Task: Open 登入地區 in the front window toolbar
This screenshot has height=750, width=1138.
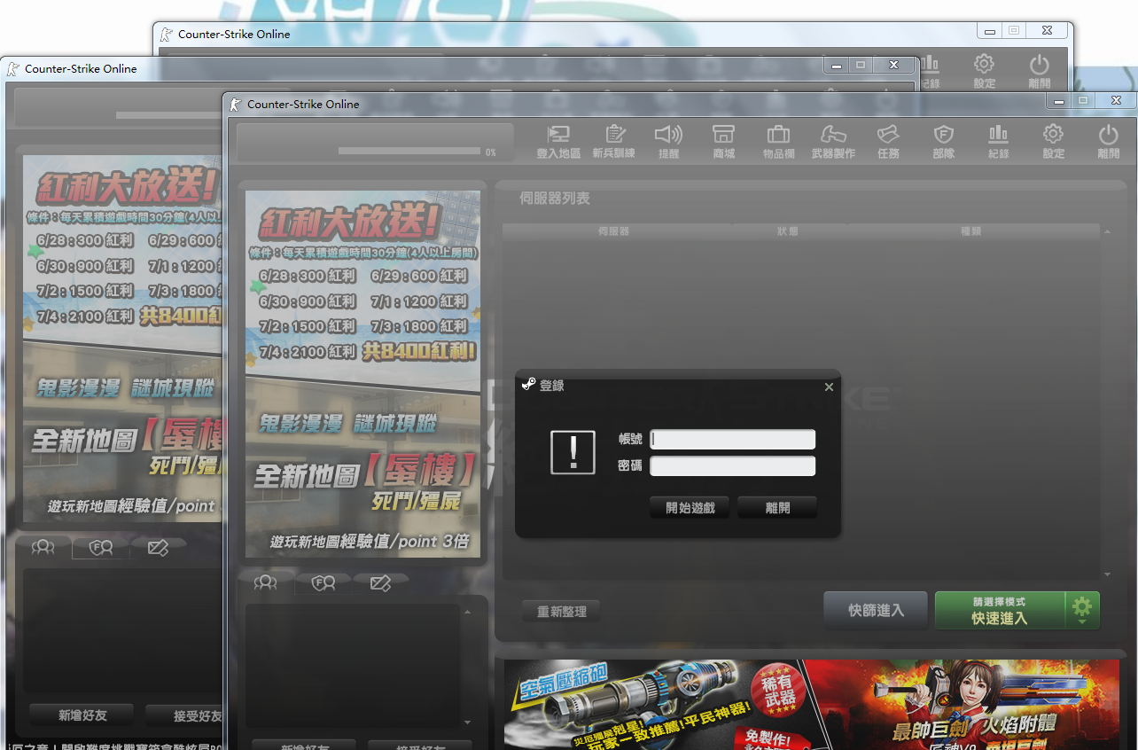Action: 558,142
